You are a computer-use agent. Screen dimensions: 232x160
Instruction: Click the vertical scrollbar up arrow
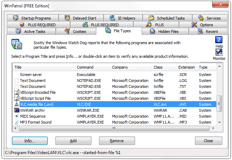(x=219, y=66)
